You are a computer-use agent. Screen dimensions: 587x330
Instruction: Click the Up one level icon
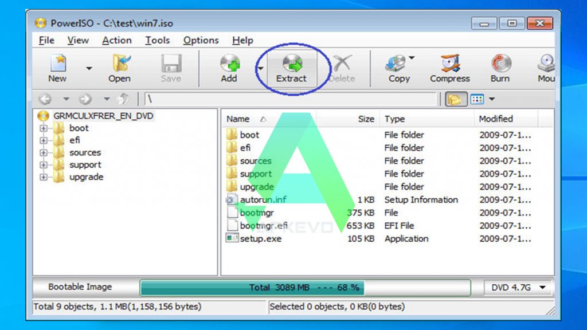click(x=123, y=99)
